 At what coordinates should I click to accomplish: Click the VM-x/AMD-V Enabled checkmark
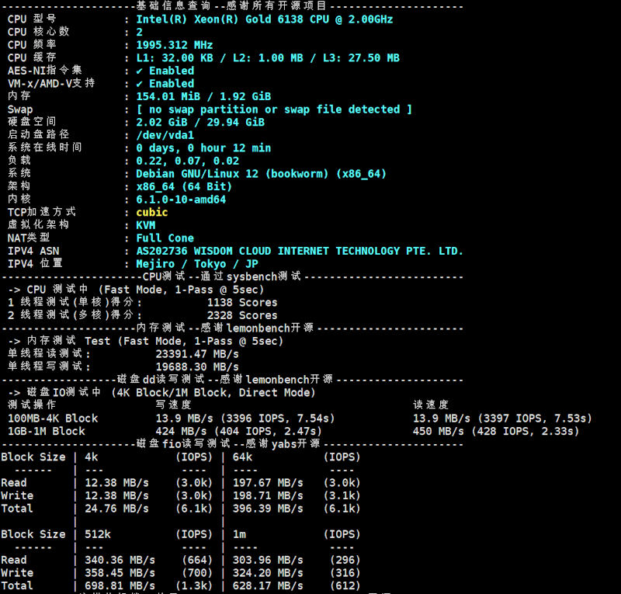(x=140, y=84)
